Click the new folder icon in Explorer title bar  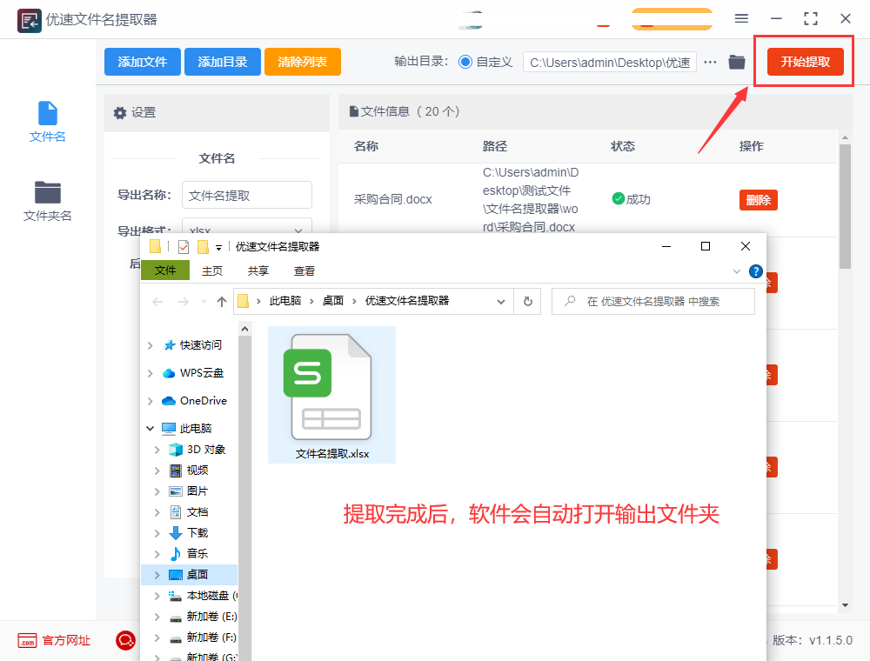point(204,247)
